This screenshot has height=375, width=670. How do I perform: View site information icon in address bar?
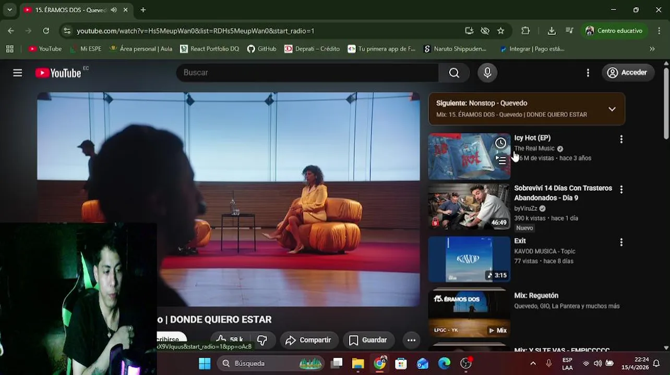(x=67, y=31)
